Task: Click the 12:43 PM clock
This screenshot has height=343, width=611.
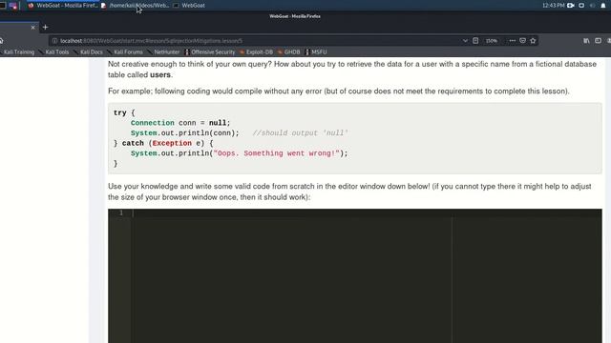Action: 554,6
